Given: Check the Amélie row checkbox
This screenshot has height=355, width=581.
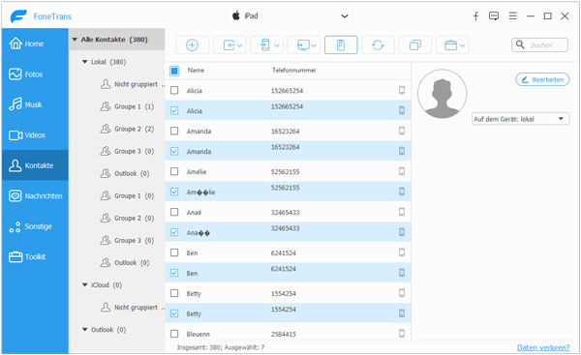Looking at the screenshot, I should [x=174, y=171].
